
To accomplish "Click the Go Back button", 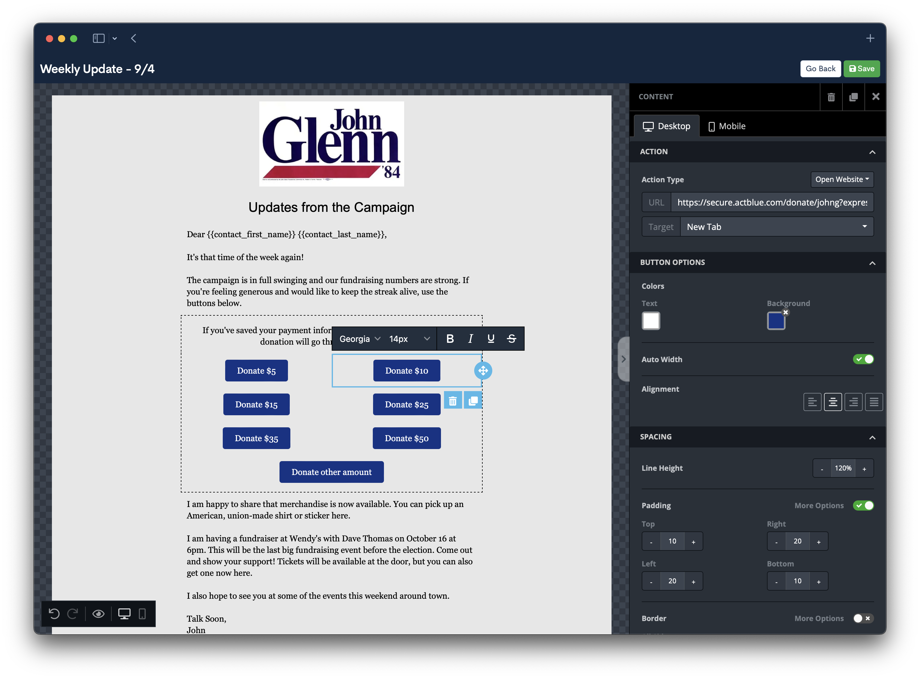I will tap(820, 69).
